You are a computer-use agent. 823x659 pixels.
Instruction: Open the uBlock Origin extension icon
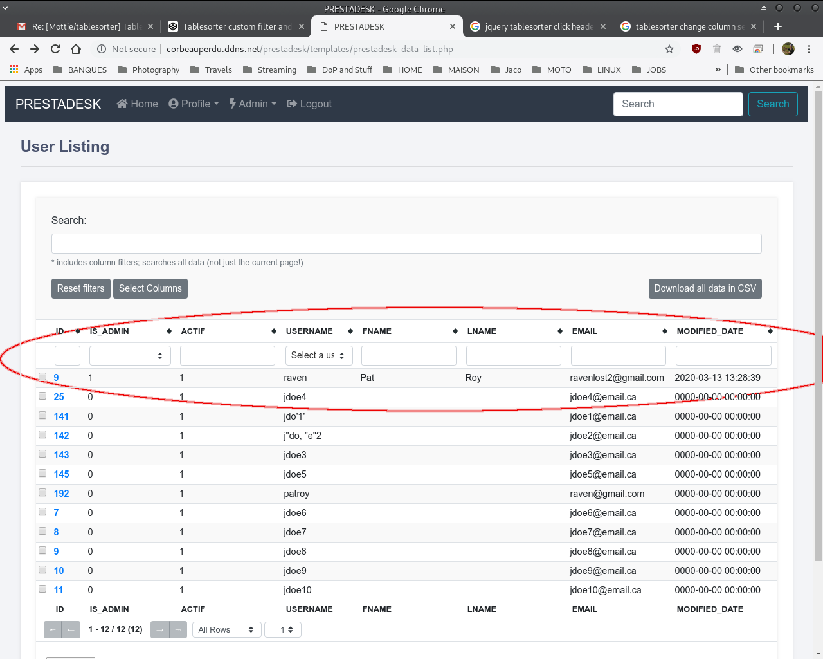tap(696, 48)
